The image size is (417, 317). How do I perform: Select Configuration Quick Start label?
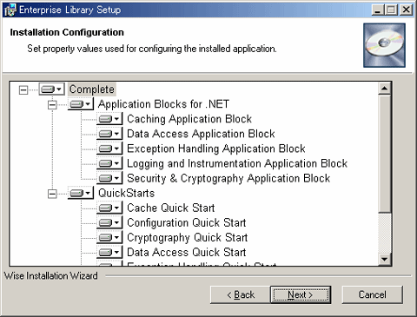pyautogui.click(x=187, y=222)
